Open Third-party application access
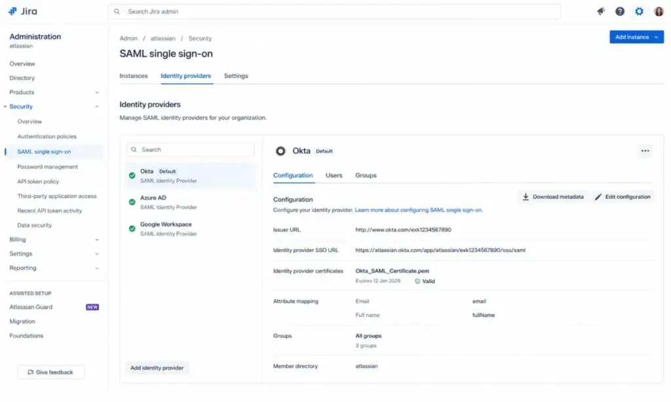The height and width of the screenshot is (402, 671). point(57,196)
